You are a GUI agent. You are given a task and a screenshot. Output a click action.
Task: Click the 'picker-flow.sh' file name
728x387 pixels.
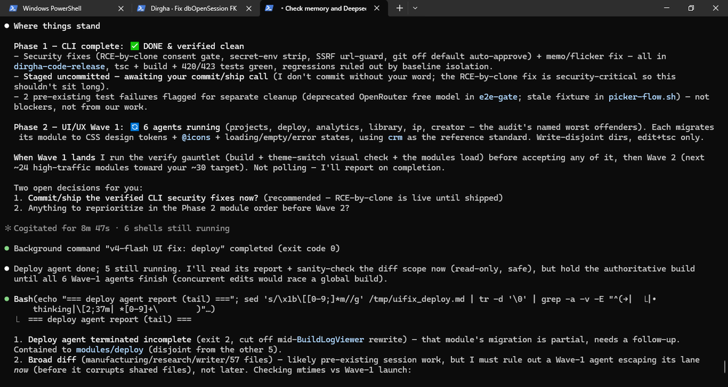coord(642,97)
